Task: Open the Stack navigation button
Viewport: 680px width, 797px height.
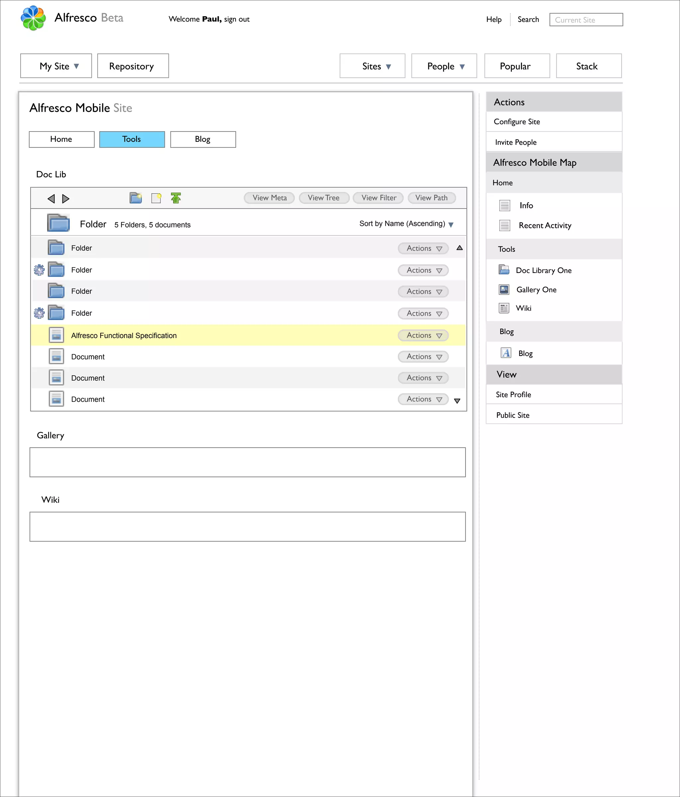Action: [589, 66]
